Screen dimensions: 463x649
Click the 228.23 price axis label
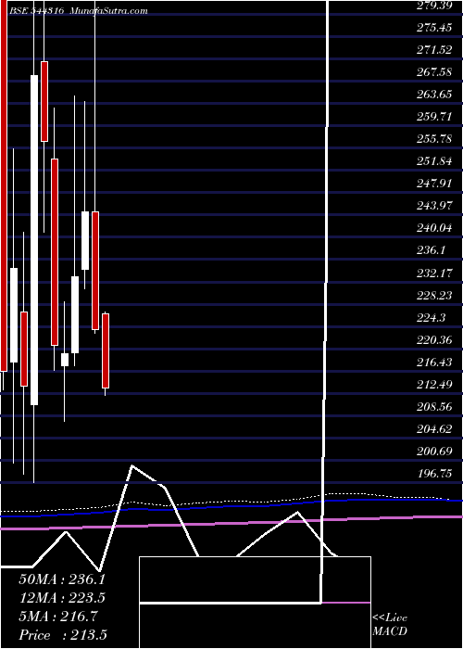pos(435,296)
